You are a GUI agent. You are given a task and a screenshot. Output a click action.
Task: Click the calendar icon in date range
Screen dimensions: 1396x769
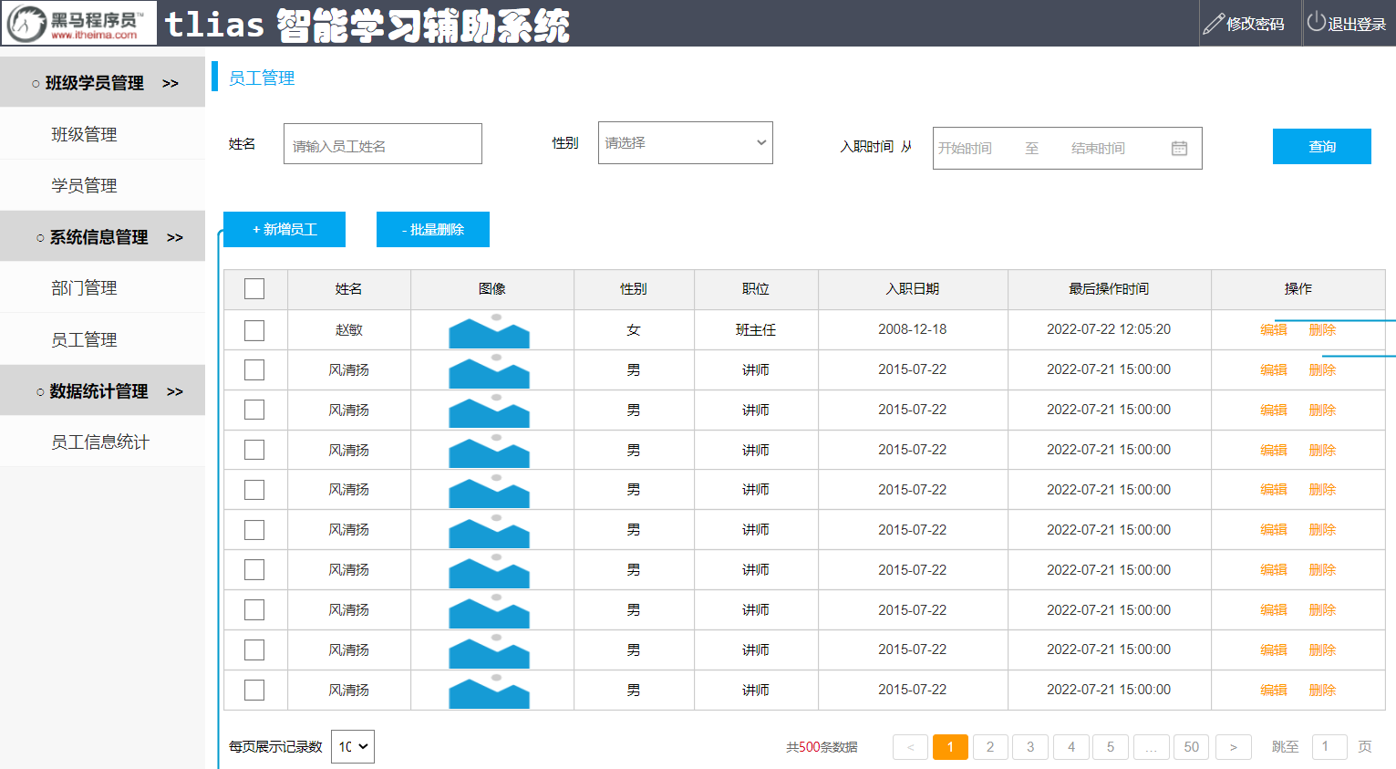point(1179,148)
